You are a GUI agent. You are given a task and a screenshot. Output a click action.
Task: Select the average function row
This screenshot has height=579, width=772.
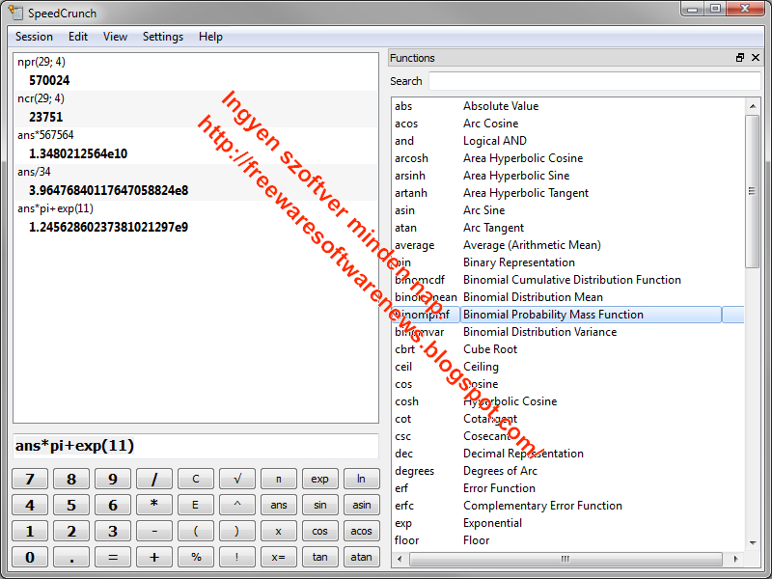[568, 245]
